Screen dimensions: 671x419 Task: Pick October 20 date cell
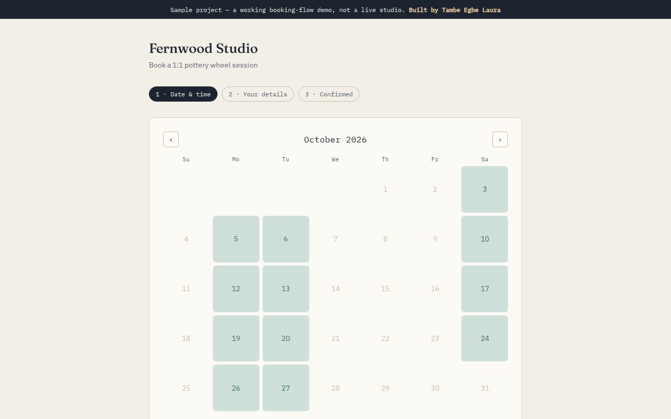(286, 338)
